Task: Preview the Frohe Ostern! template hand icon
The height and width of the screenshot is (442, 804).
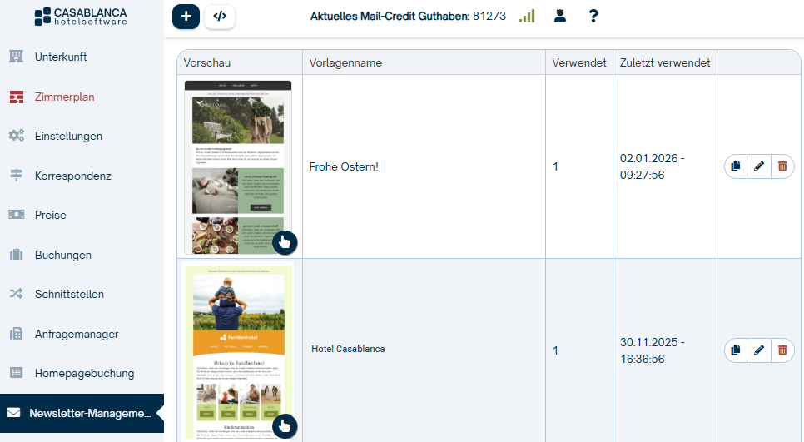Action: point(285,242)
